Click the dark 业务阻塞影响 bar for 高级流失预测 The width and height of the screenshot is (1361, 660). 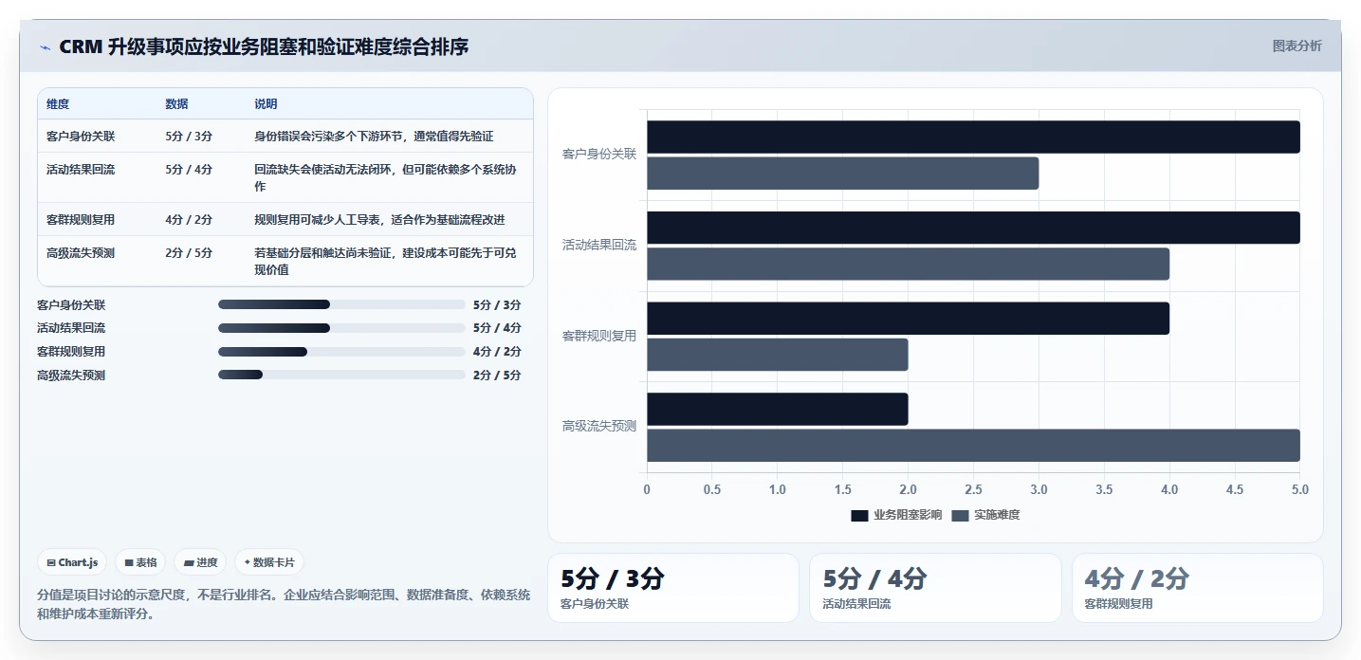[778, 410]
